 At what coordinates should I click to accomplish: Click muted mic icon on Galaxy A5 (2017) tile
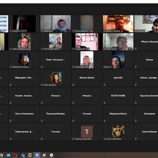tap(11, 31)
